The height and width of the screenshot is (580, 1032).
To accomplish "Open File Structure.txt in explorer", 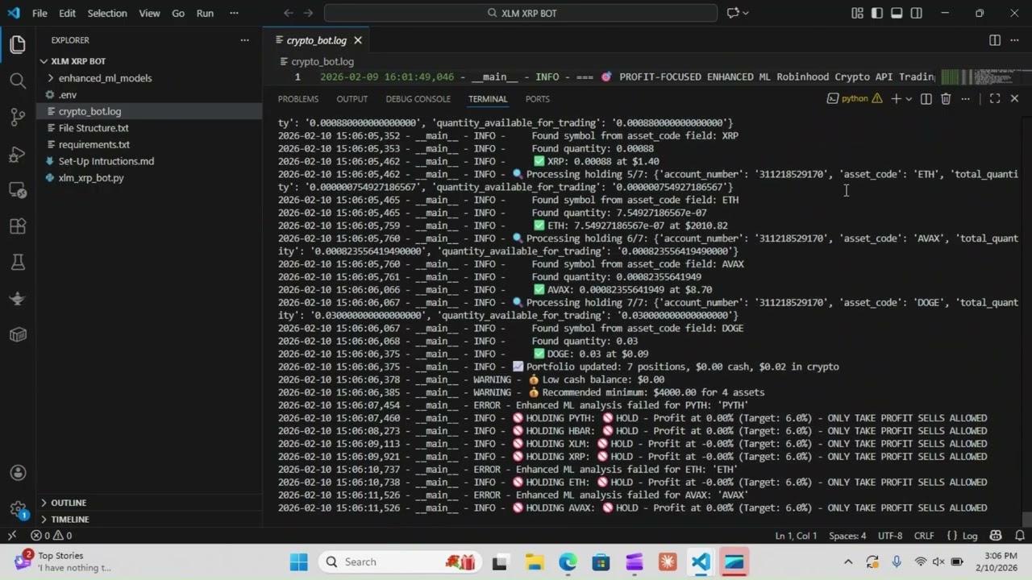I will click(149, 128).
